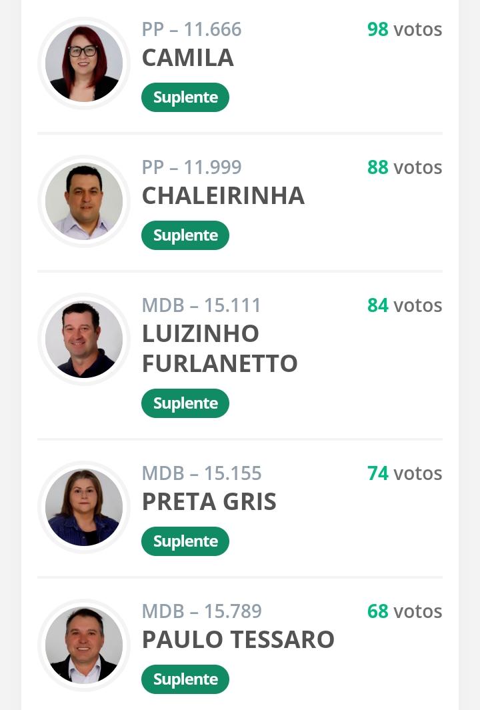The height and width of the screenshot is (710, 480).
Task: Click the CAMILA candidate name
Action: click(x=187, y=58)
